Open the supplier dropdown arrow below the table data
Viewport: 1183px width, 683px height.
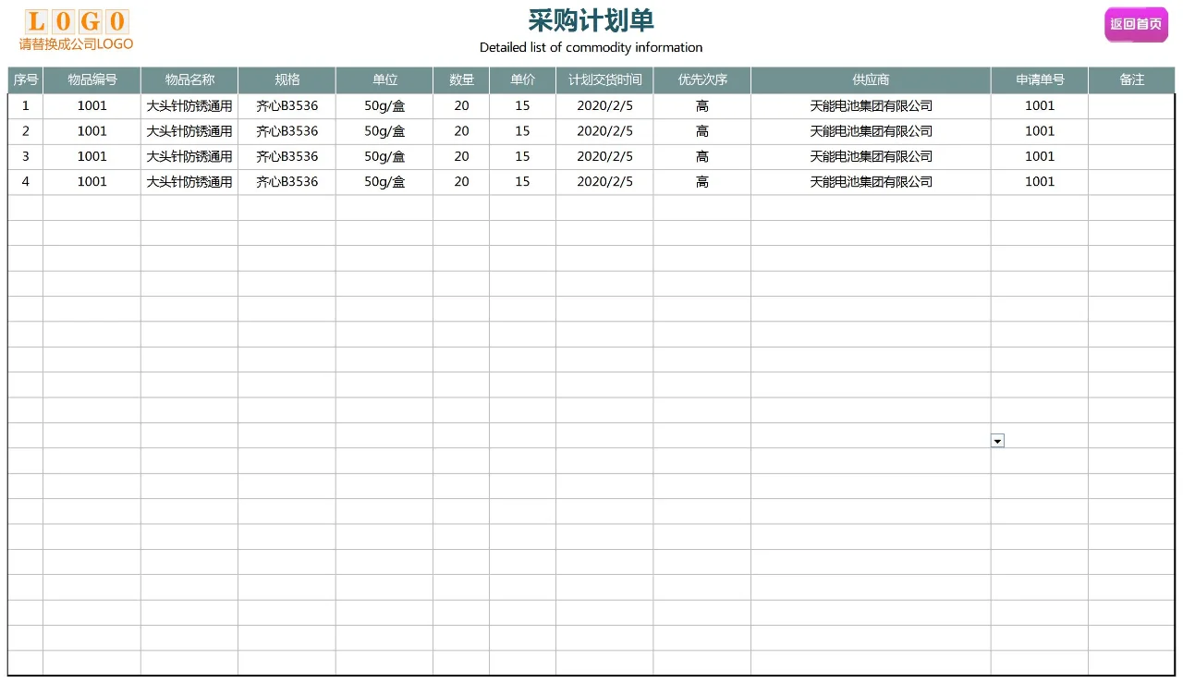tap(997, 441)
